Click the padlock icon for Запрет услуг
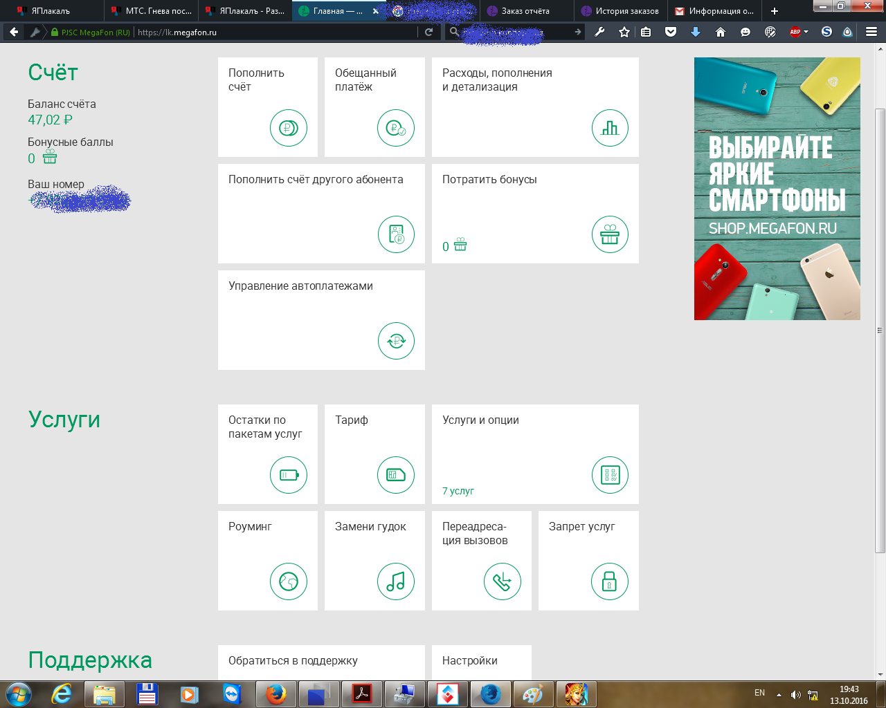 coord(610,581)
